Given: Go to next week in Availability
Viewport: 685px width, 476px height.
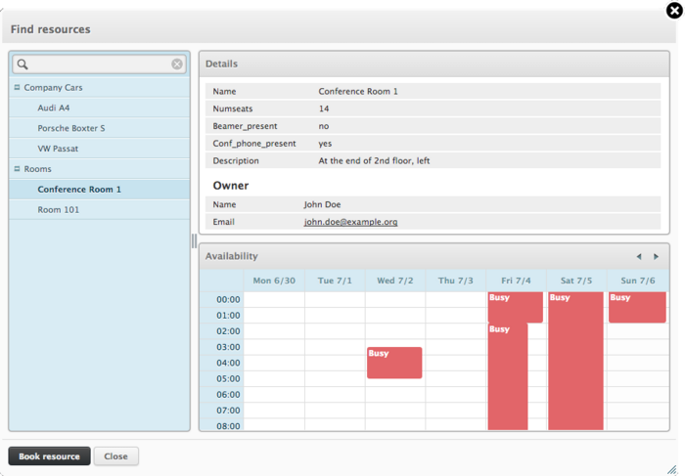Looking at the screenshot, I should point(656,256).
